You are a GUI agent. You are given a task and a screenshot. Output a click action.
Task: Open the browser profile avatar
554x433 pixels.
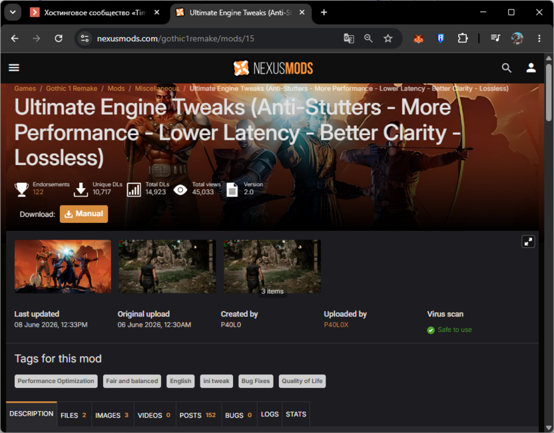[517, 38]
